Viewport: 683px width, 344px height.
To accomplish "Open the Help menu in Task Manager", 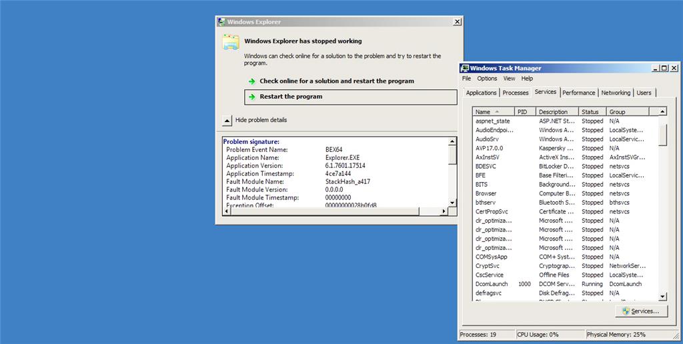I will 527,79.
